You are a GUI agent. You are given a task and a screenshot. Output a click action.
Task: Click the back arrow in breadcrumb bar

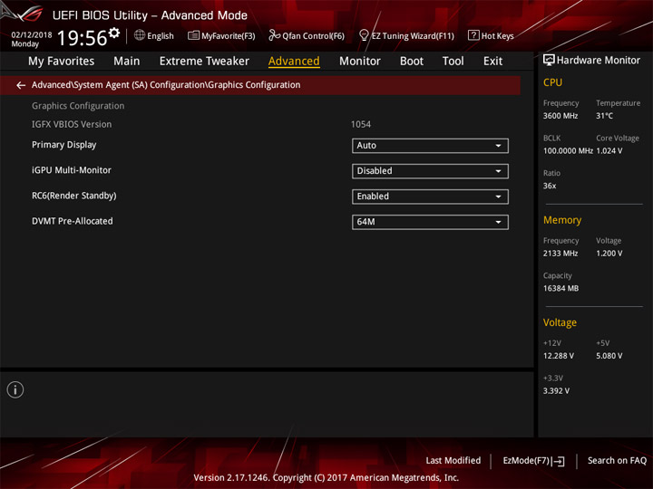click(21, 85)
